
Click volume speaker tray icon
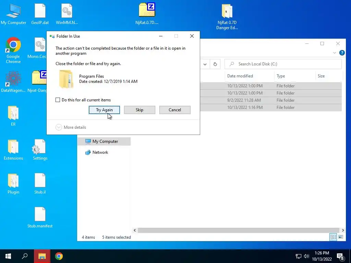coord(306,256)
